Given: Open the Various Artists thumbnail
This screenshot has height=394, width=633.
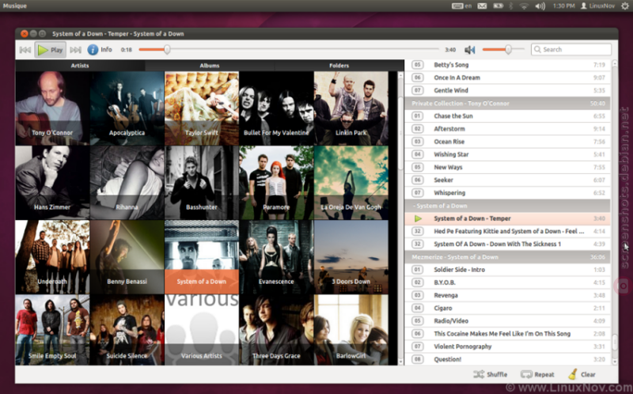Looking at the screenshot, I should tap(202, 330).
